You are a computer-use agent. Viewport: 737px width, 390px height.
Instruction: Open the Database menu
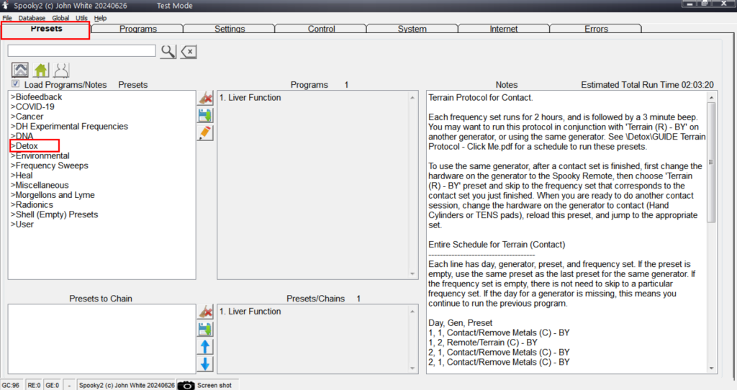[32, 18]
